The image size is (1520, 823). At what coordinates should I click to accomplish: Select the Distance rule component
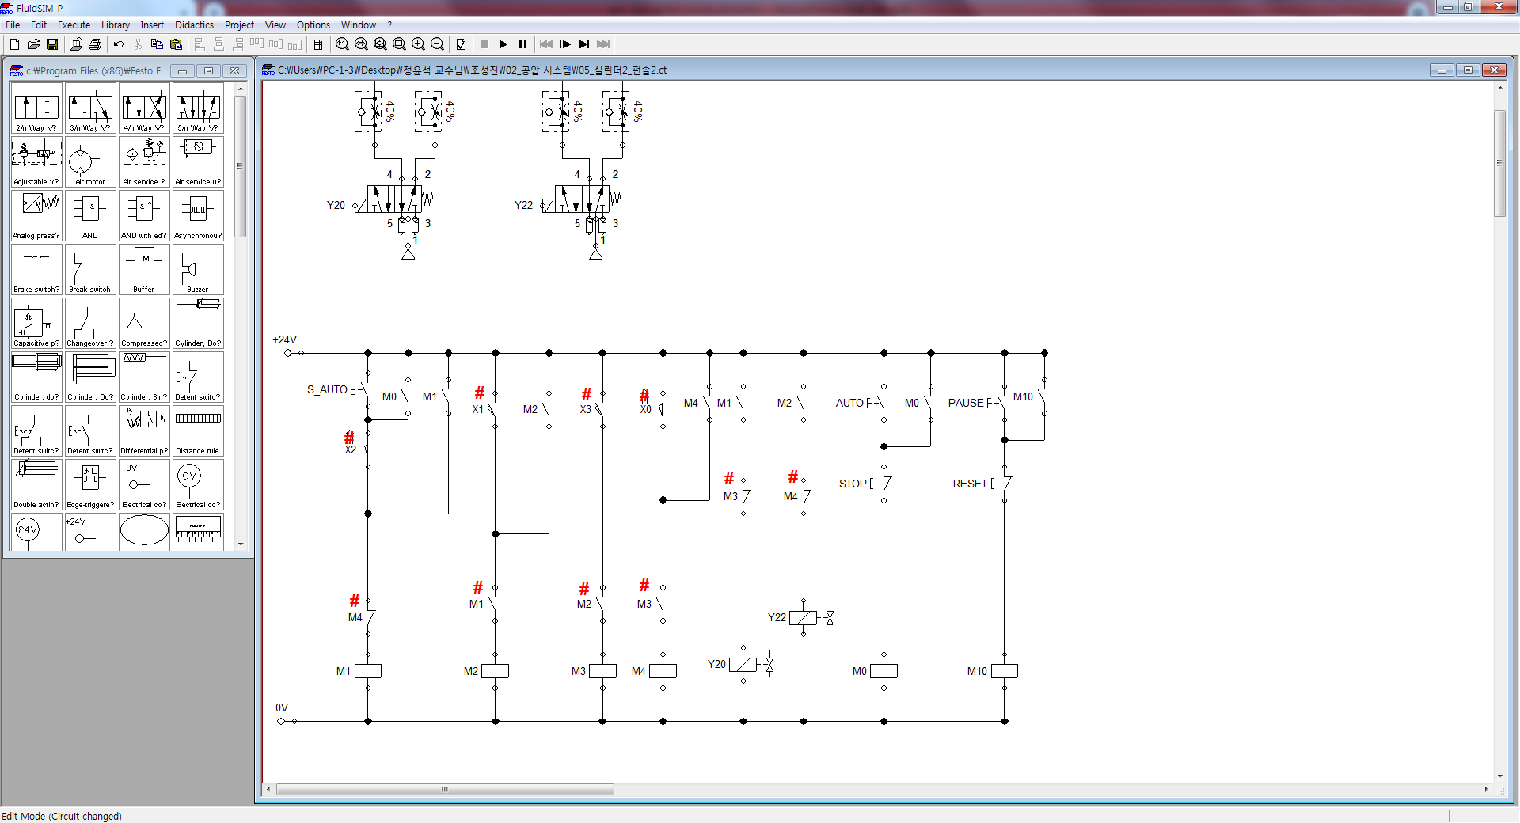pos(198,430)
